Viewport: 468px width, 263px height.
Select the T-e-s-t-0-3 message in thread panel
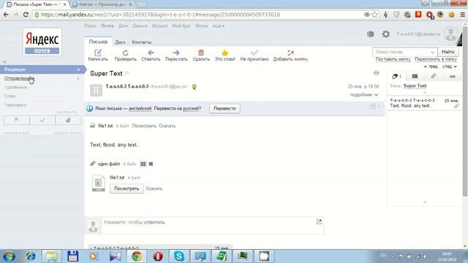(x=424, y=103)
